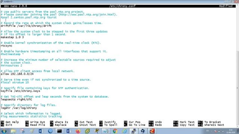Launch Firefox from the taskbar
This screenshot has width=239, height=134.
point(78,131)
